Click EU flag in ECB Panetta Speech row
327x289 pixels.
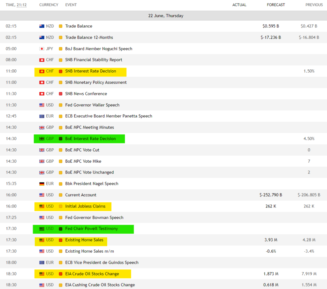click(42, 116)
